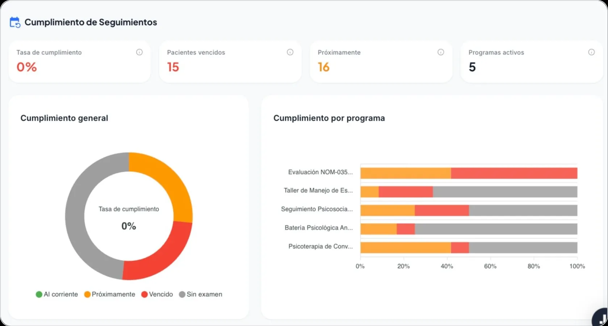Click the calendar icon next to the dashboard title
This screenshot has height=326, width=608.
pos(14,22)
